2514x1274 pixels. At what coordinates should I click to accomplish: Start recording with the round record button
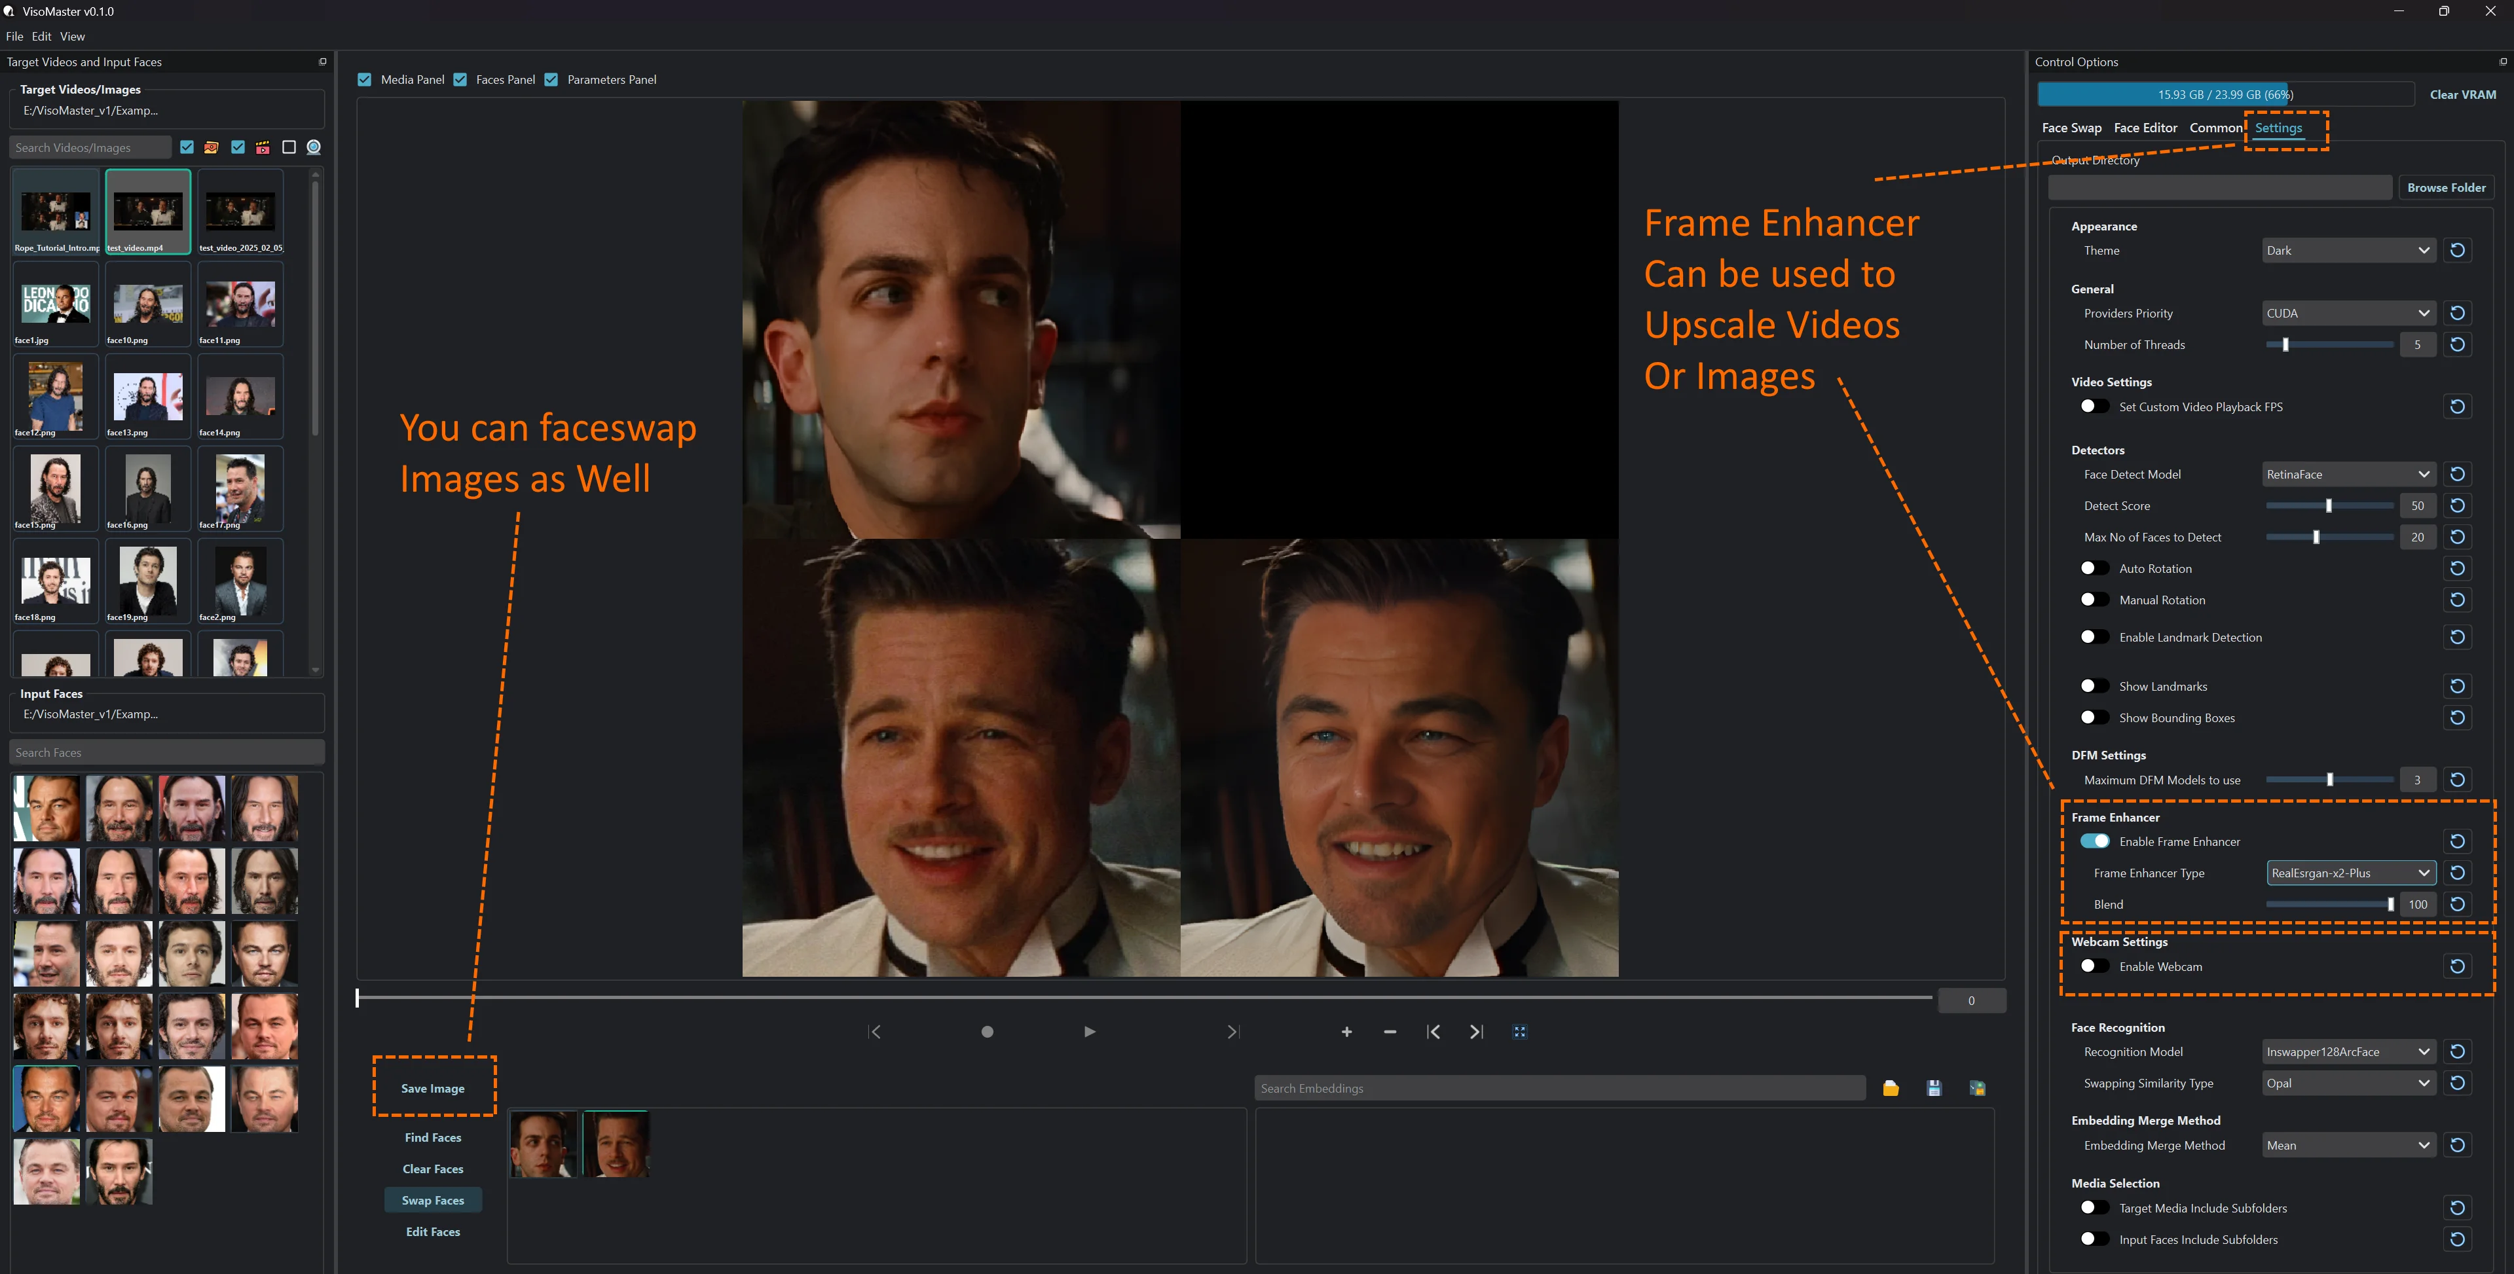coord(987,1032)
